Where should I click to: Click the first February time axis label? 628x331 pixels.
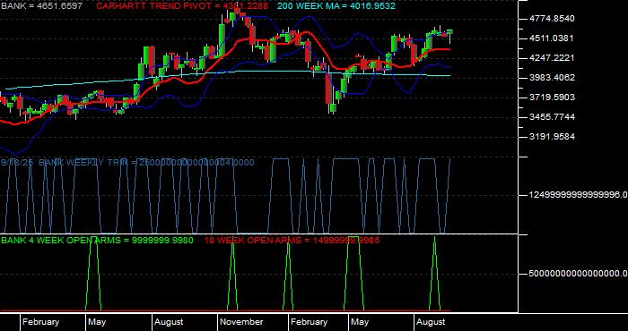41,322
